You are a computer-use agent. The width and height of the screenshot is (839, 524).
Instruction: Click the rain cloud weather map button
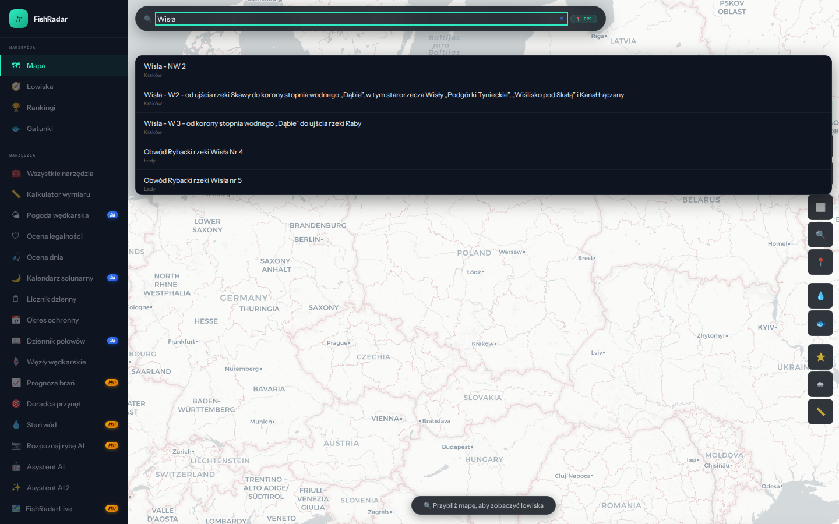[x=820, y=384]
